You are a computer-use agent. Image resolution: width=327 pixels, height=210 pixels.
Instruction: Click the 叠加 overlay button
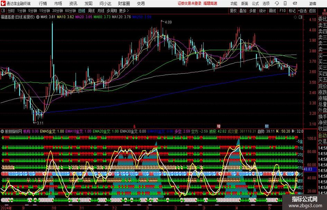[243, 11]
